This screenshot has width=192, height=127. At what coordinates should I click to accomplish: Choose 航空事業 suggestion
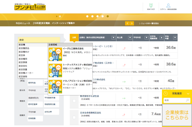pos(33,63)
